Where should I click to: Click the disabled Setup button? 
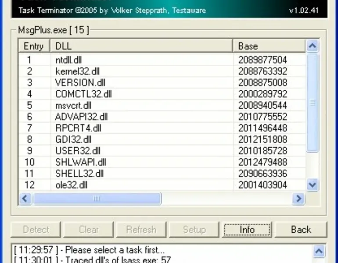194,230
